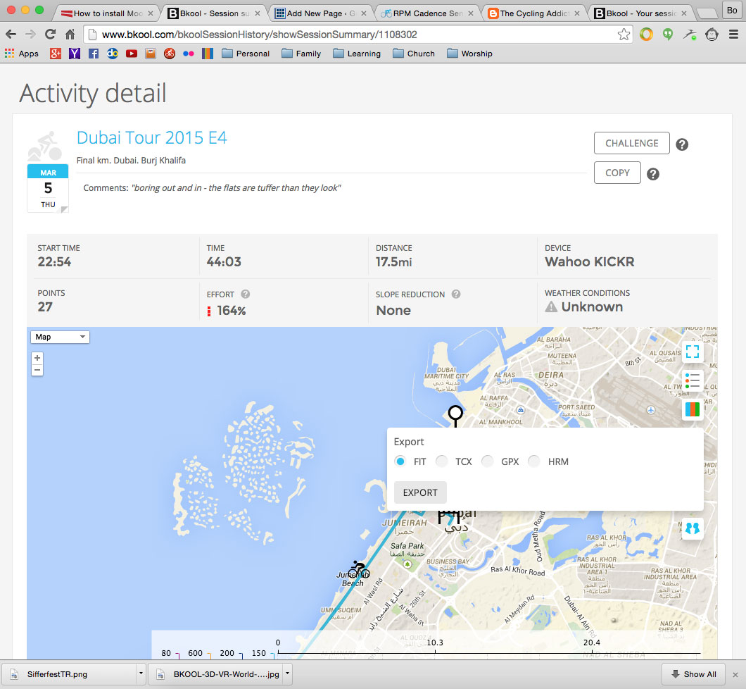Screen dimensions: 746x689
Task: Open the Hangouts extension icon
Action: point(667,35)
